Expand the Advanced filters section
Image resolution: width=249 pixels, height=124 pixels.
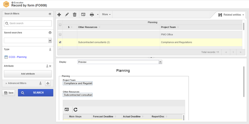pos(16,83)
